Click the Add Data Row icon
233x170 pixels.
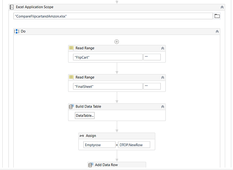coord(91,165)
